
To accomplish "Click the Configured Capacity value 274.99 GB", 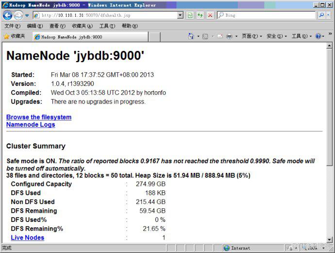I will tap(151, 184).
